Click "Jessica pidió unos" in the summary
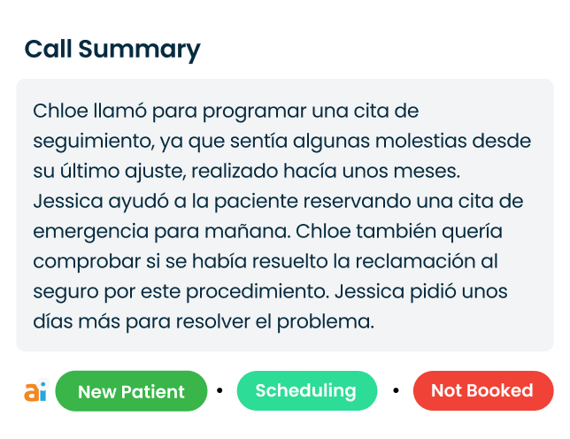The image size is (570, 439). (454, 290)
